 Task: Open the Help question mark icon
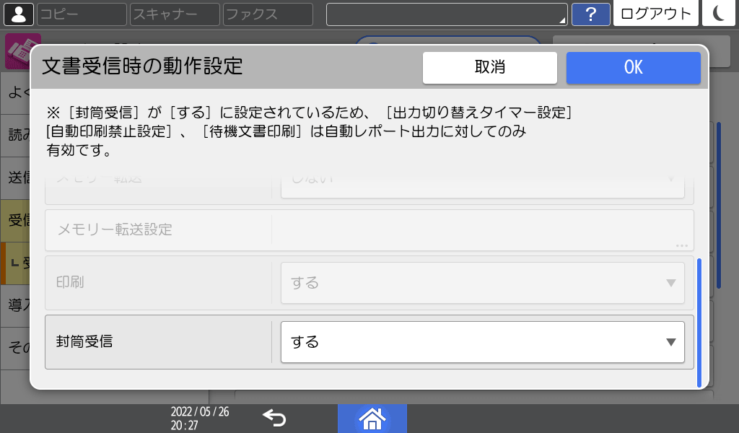click(x=591, y=14)
